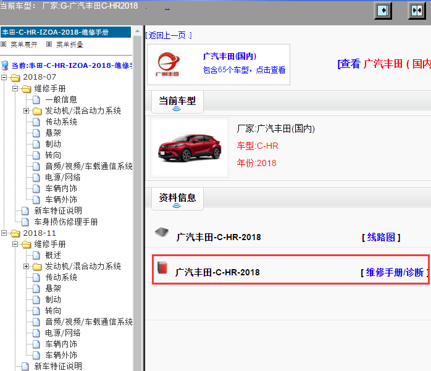Open 制动 under 2018-07
The height and width of the screenshot is (371, 431).
[53, 144]
